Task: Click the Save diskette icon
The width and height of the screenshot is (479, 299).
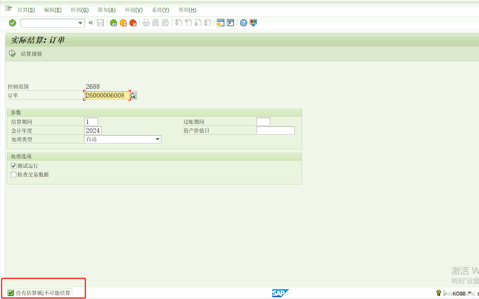Action: [x=100, y=23]
